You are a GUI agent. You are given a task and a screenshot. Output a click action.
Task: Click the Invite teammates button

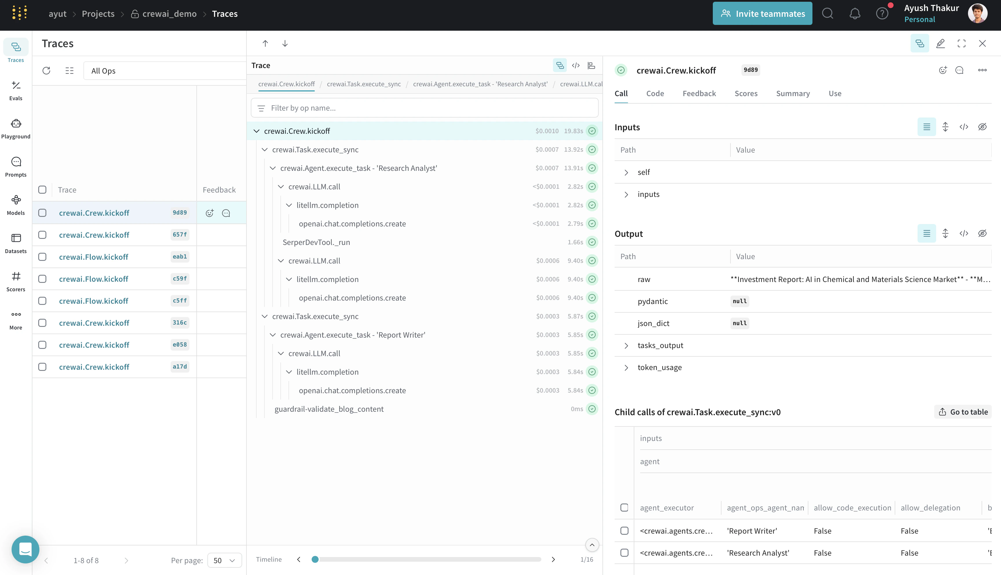click(762, 14)
